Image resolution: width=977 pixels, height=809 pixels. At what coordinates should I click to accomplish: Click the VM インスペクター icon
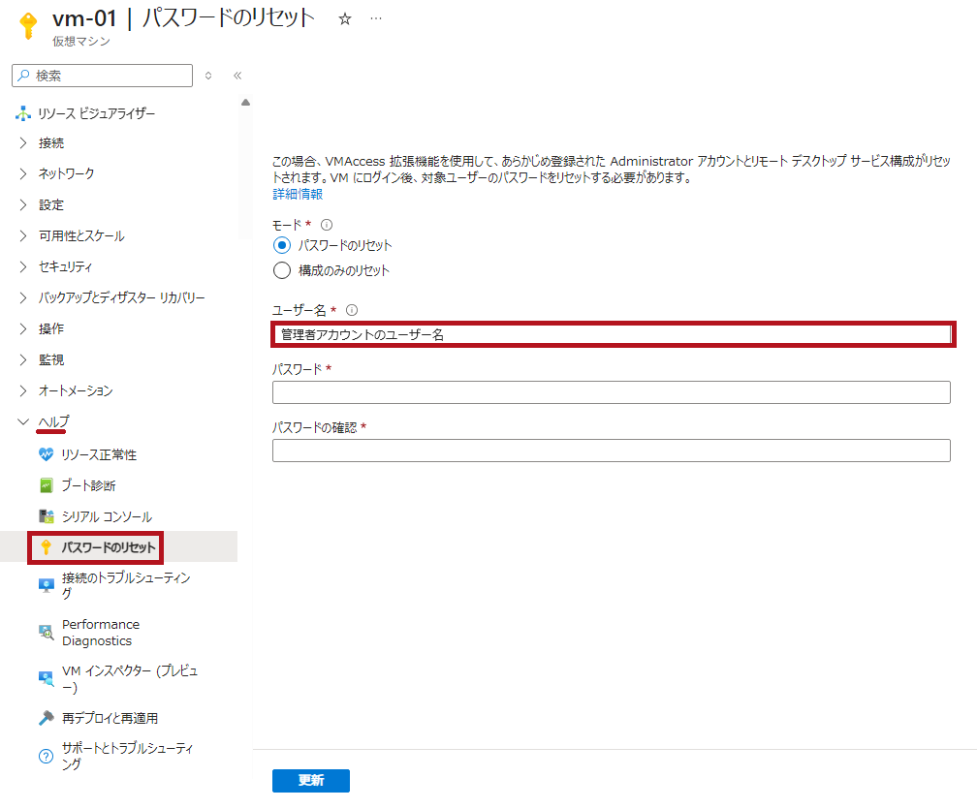tap(47, 679)
